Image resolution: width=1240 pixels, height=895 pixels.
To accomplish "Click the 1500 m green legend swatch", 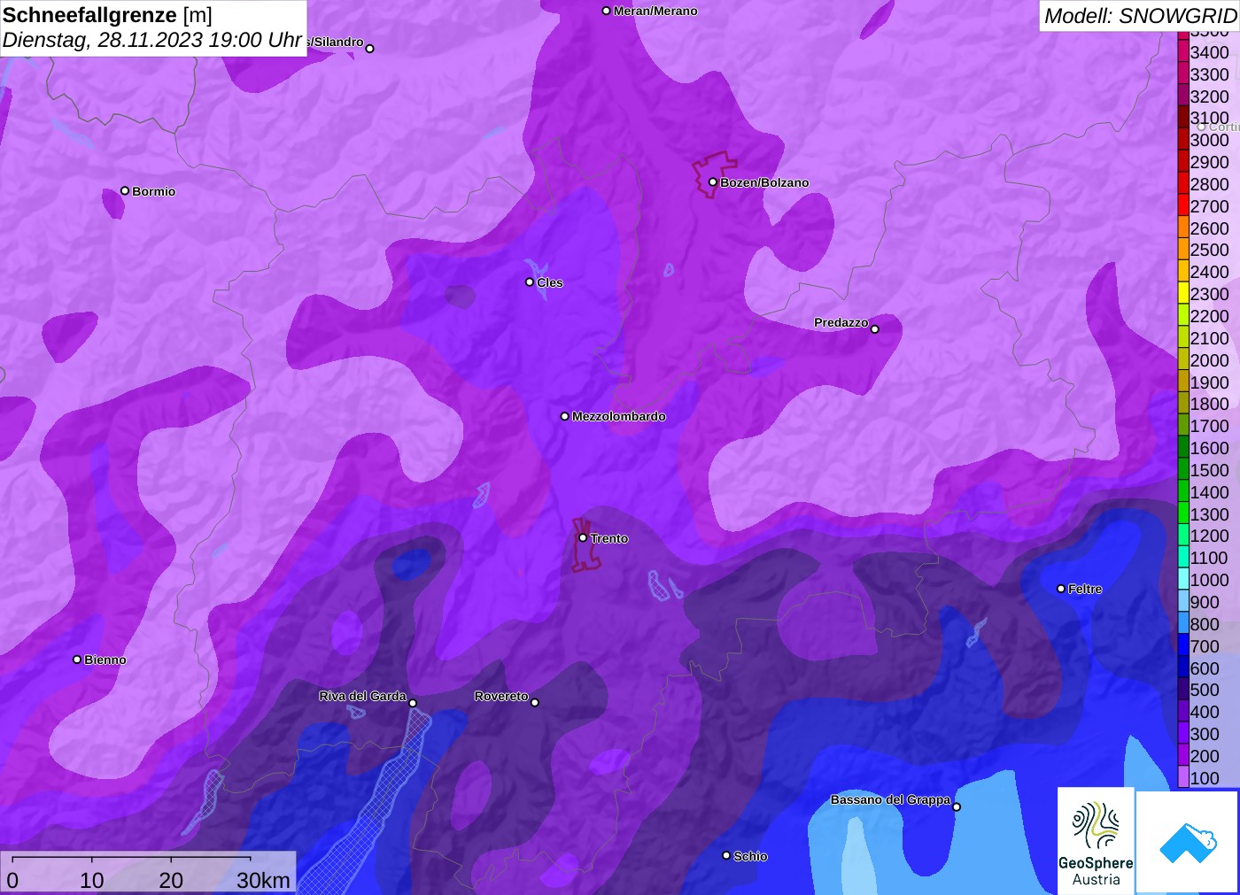I will 1183,470.
